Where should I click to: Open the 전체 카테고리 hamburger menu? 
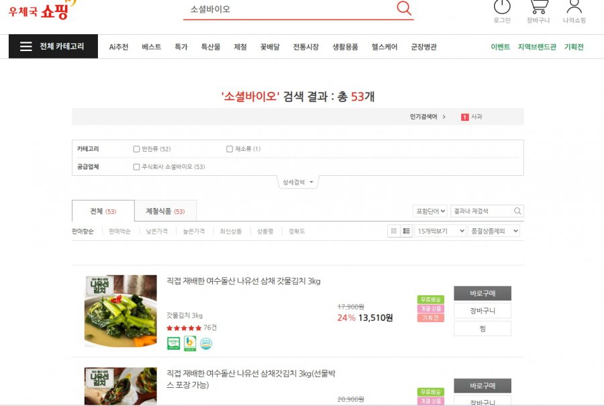tap(53, 46)
